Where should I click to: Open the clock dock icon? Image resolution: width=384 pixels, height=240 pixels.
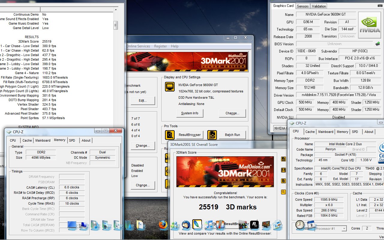300,224
